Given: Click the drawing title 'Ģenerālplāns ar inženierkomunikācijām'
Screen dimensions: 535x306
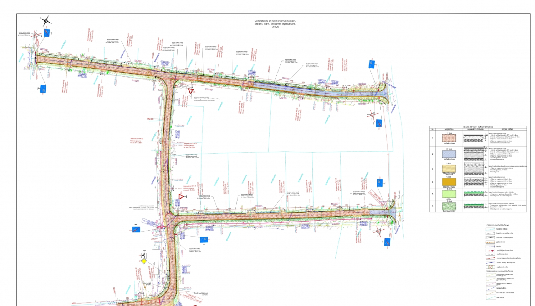Looking at the screenshot, I should 275,21.
